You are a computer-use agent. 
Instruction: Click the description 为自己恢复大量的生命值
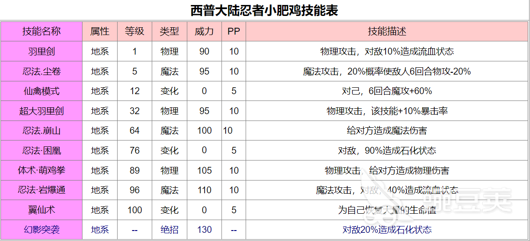point(387,210)
